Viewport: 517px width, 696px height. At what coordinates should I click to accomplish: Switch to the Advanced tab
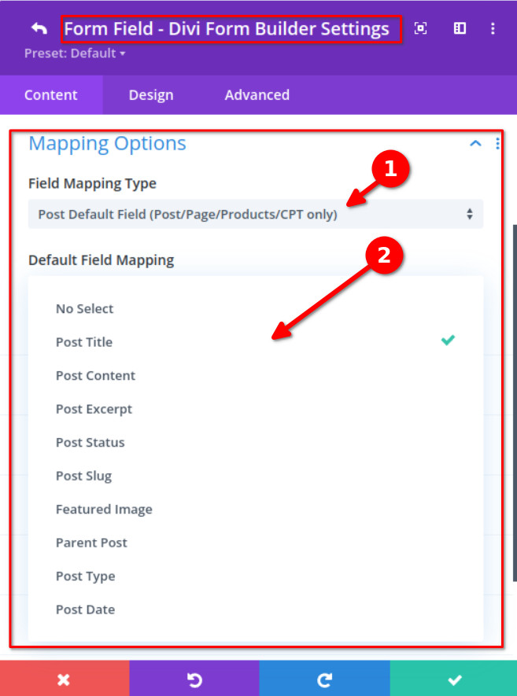pos(257,94)
